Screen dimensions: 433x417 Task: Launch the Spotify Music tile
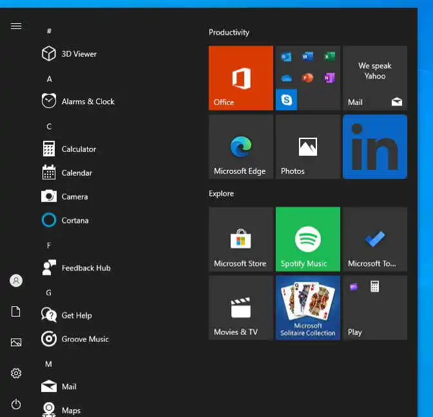coord(308,239)
